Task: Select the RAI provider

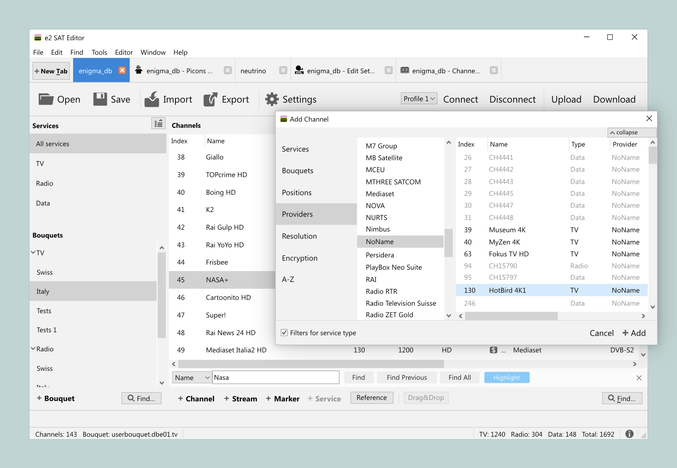Action: click(x=400, y=279)
